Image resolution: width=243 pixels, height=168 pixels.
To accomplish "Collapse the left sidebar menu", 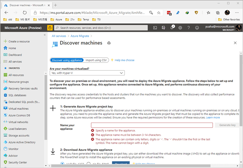I will tap(45, 35).
